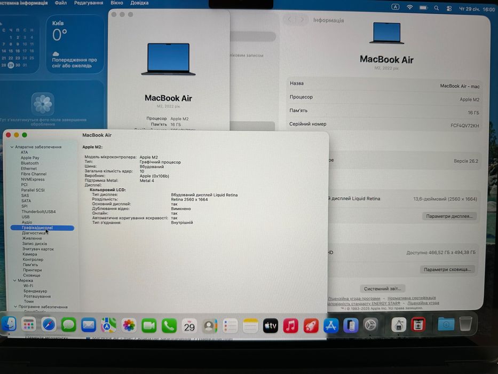Launch FaceTime from the Dock

(149, 325)
